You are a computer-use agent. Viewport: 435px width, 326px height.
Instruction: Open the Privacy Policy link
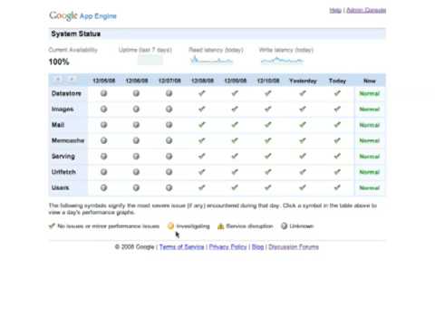click(x=228, y=247)
